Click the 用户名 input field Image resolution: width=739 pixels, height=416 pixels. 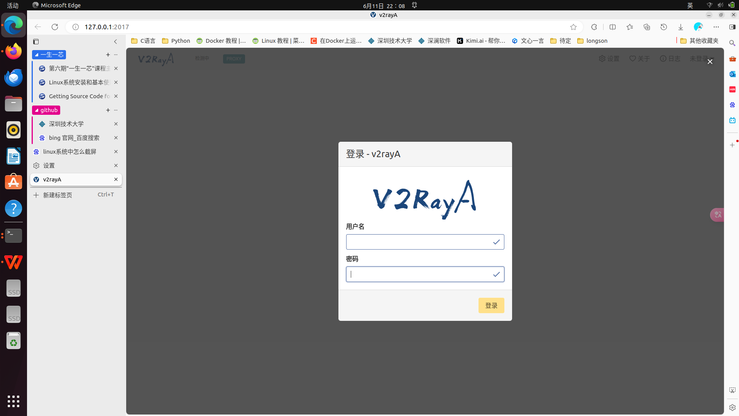click(x=425, y=242)
